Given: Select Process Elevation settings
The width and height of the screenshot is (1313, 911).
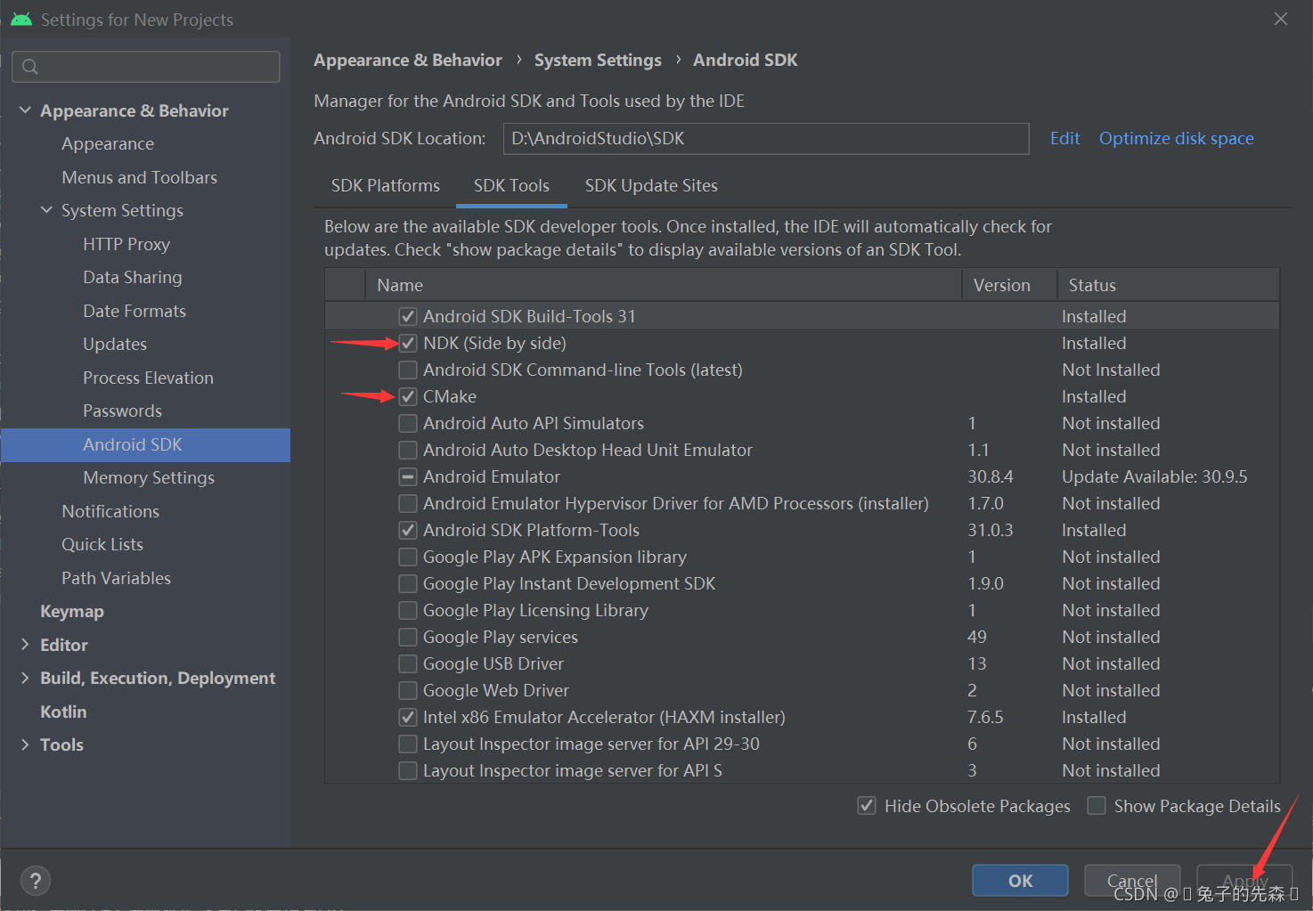Looking at the screenshot, I should (148, 378).
